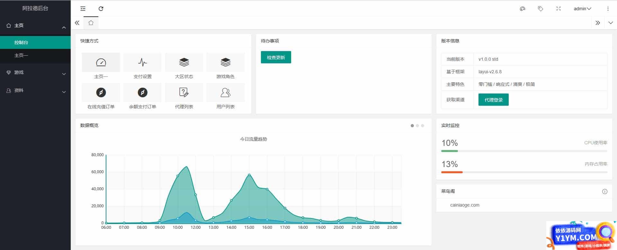Collapse the 主页 sidebar menu

coord(35,25)
